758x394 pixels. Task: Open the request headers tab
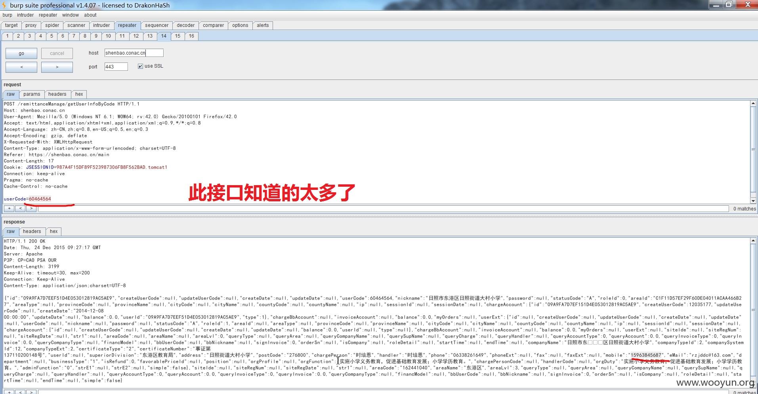tap(57, 94)
